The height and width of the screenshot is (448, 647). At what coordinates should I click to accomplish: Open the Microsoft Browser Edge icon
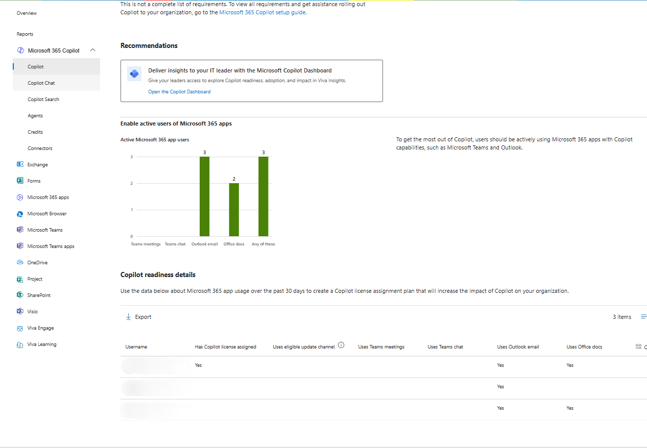[20, 213]
